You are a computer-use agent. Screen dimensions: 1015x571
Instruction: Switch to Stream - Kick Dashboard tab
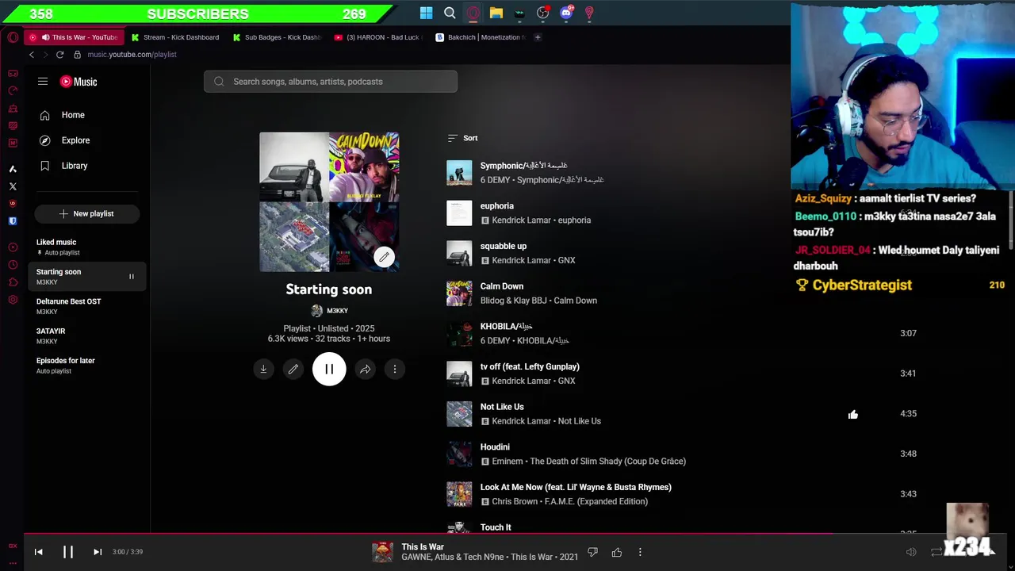176,37
